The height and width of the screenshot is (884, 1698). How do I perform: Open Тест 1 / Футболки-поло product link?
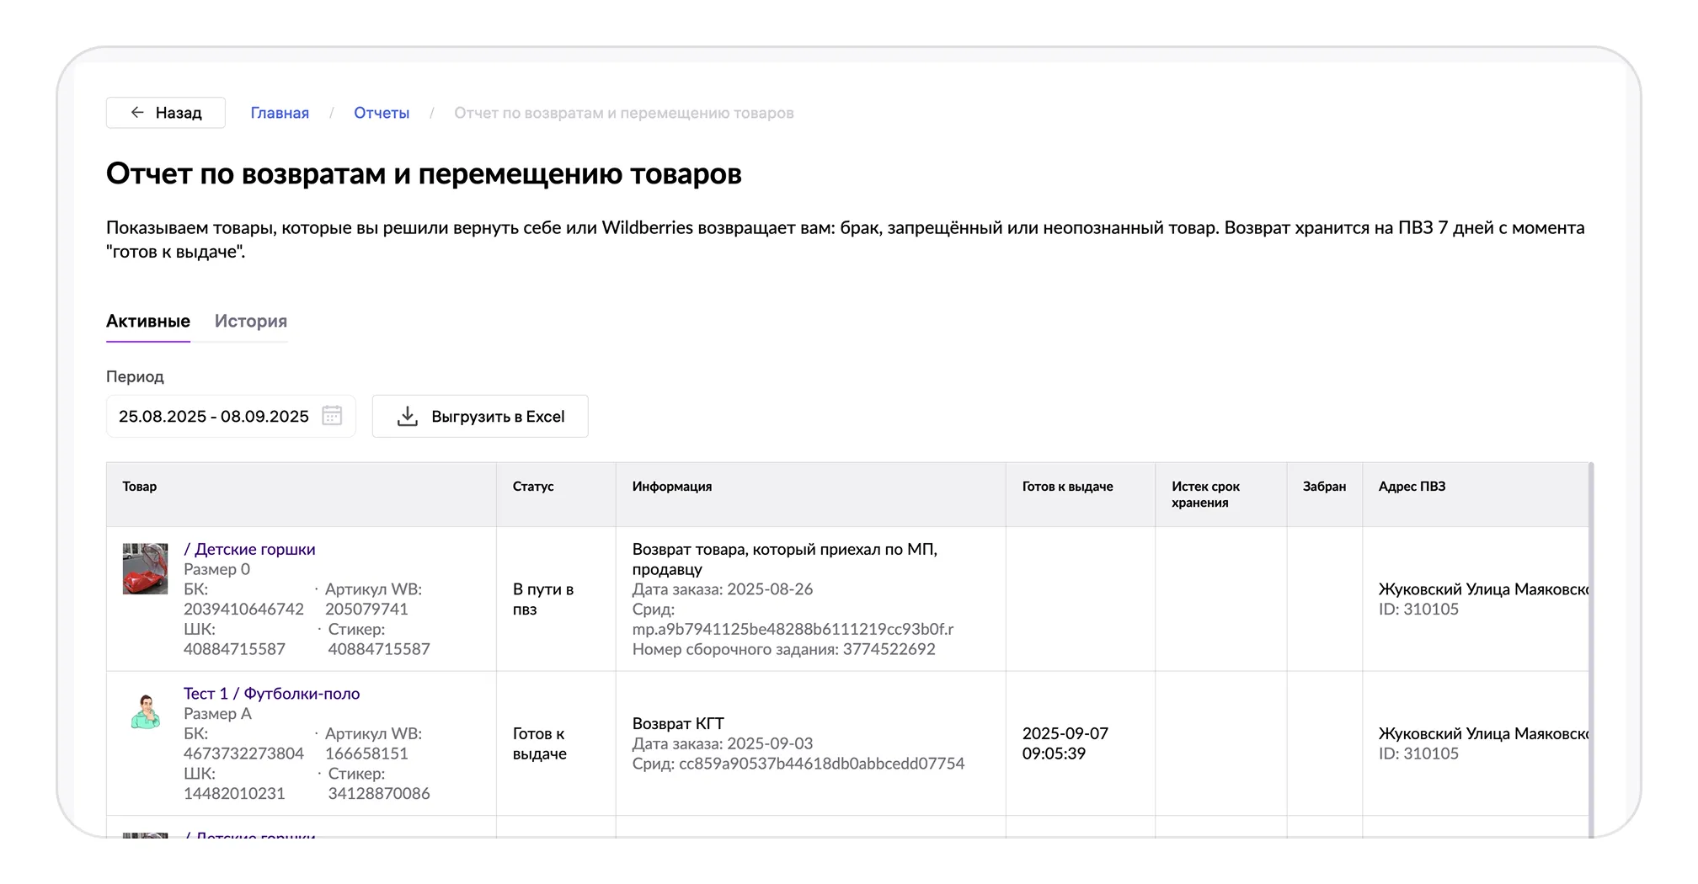click(x=271, y=694)
